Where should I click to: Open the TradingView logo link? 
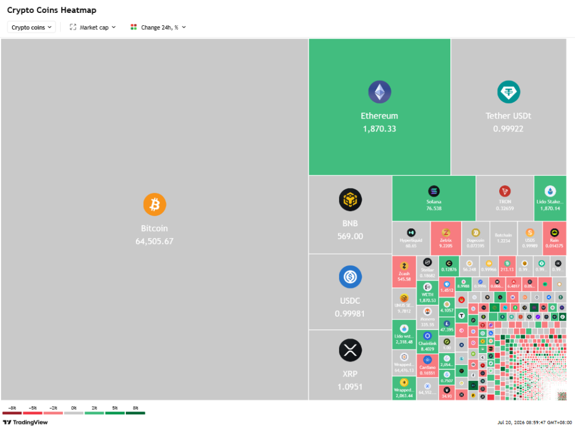point(25,422)
